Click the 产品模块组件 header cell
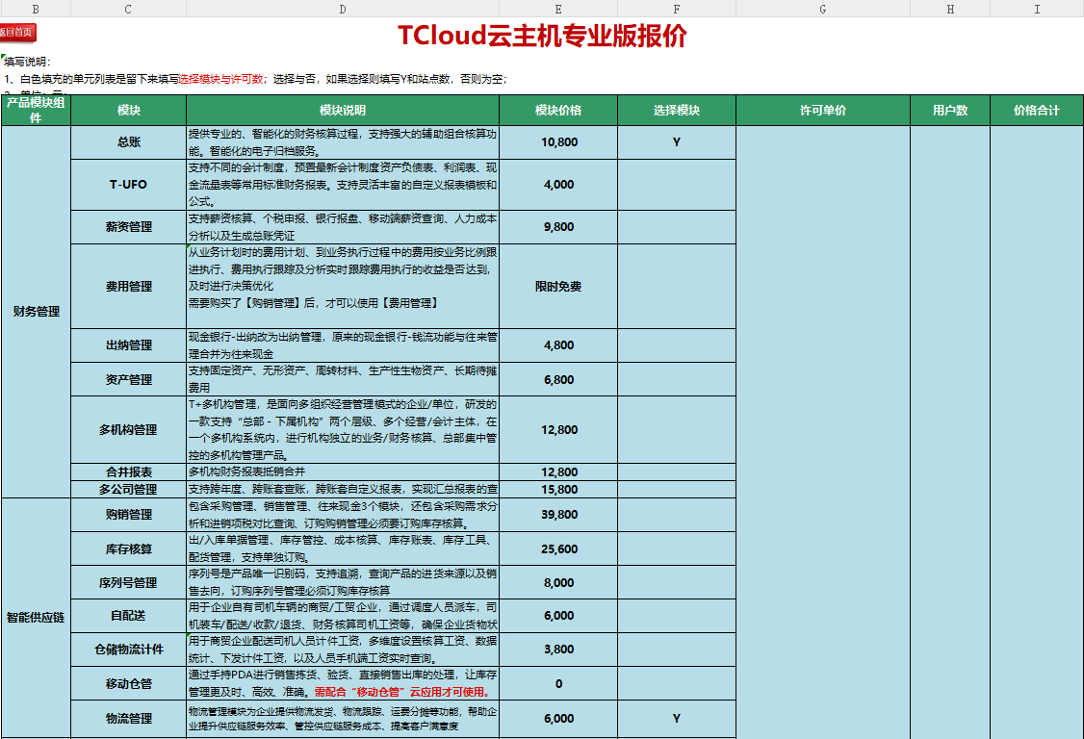Screen dimensions: 1084x739 [36, 111]
